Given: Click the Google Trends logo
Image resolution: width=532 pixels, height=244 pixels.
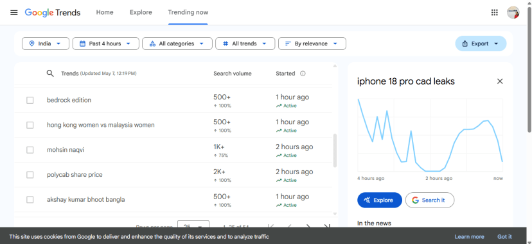Looking at the screenshot, I should [x=53, y=13].
